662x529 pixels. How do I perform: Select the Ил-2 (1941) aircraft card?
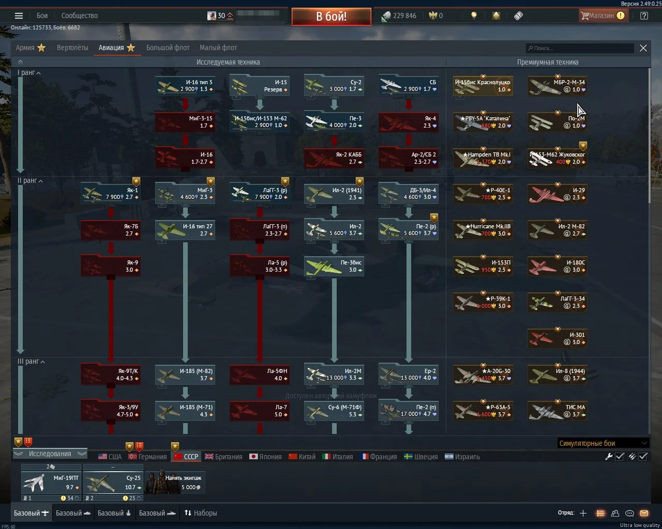334,194
